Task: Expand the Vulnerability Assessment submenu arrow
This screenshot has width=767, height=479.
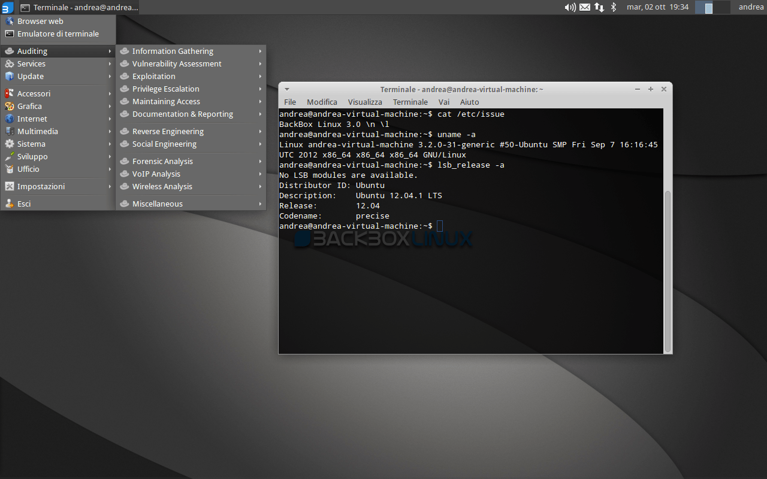Action: pos(260,63)
